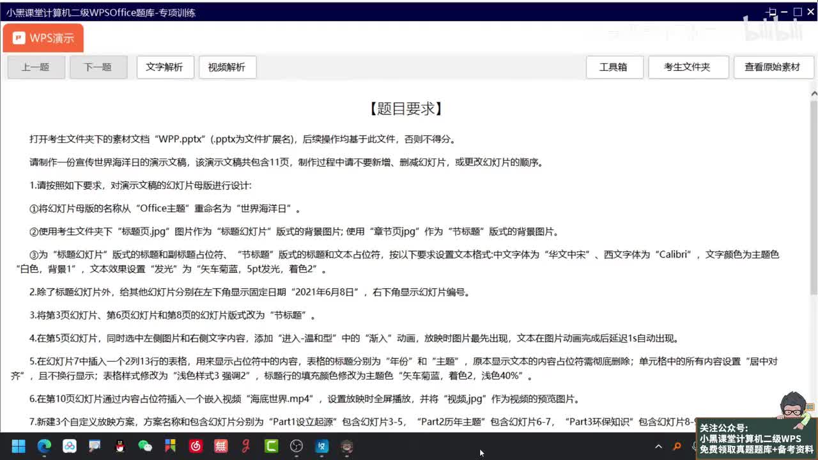Viewport: 818px width, 460px height.
Task: Open WeChat from taskbar
Action: (x=145, y=446)
